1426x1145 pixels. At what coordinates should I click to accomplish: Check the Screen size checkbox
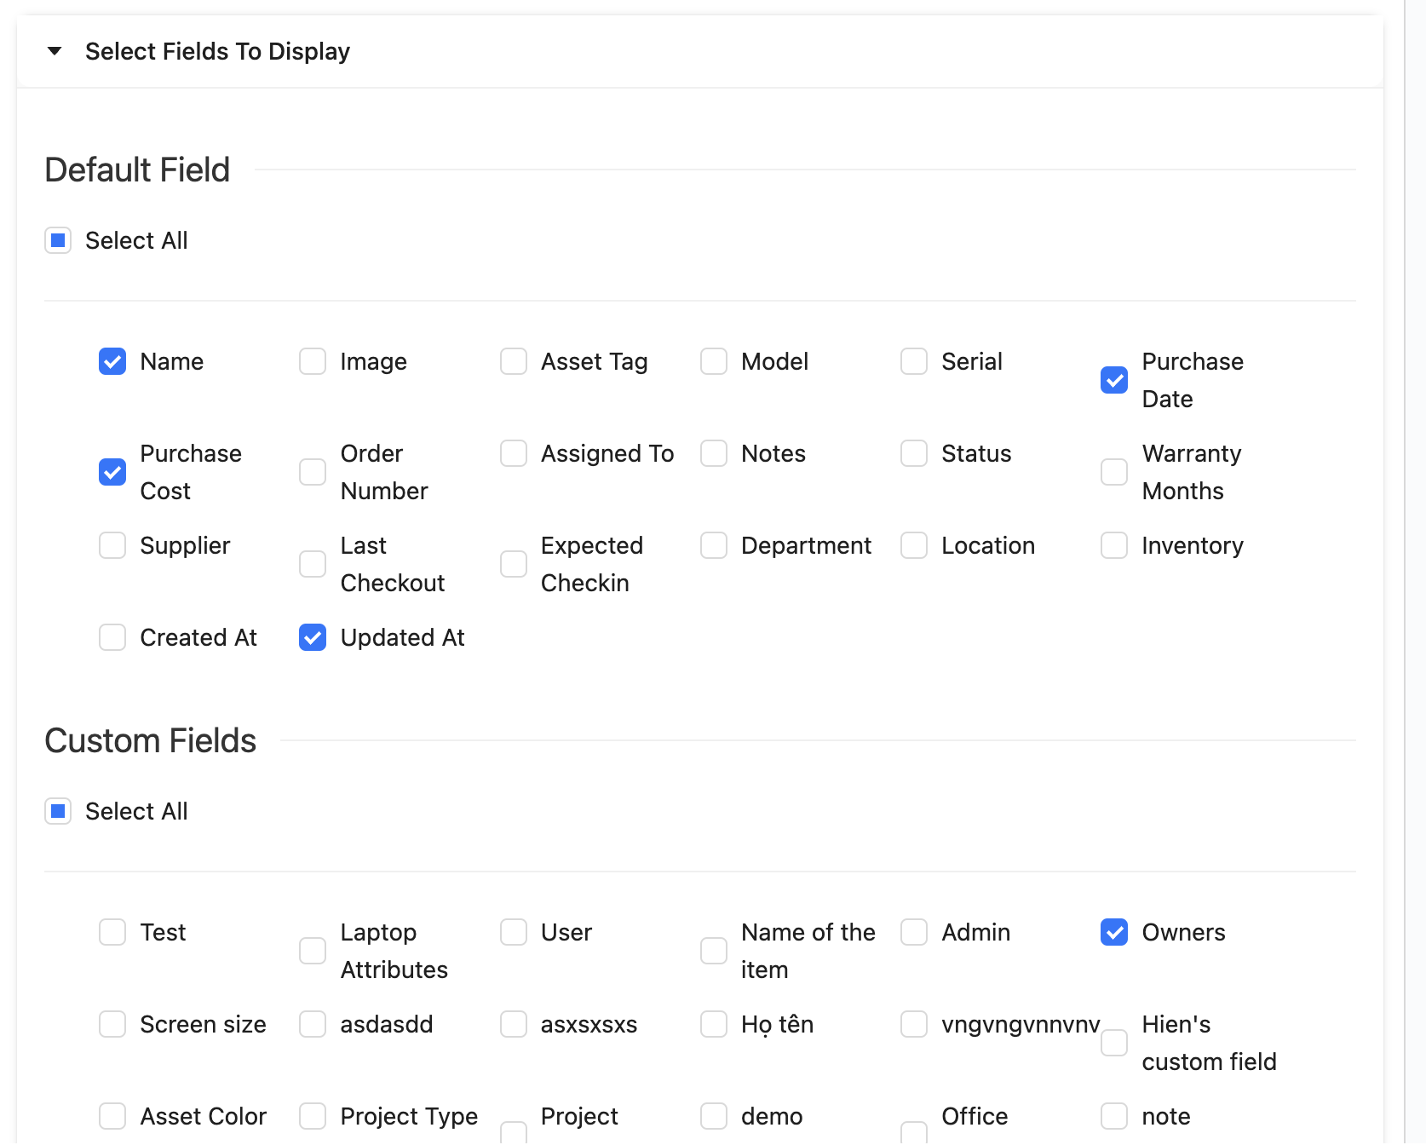[x=112, y=1025]
